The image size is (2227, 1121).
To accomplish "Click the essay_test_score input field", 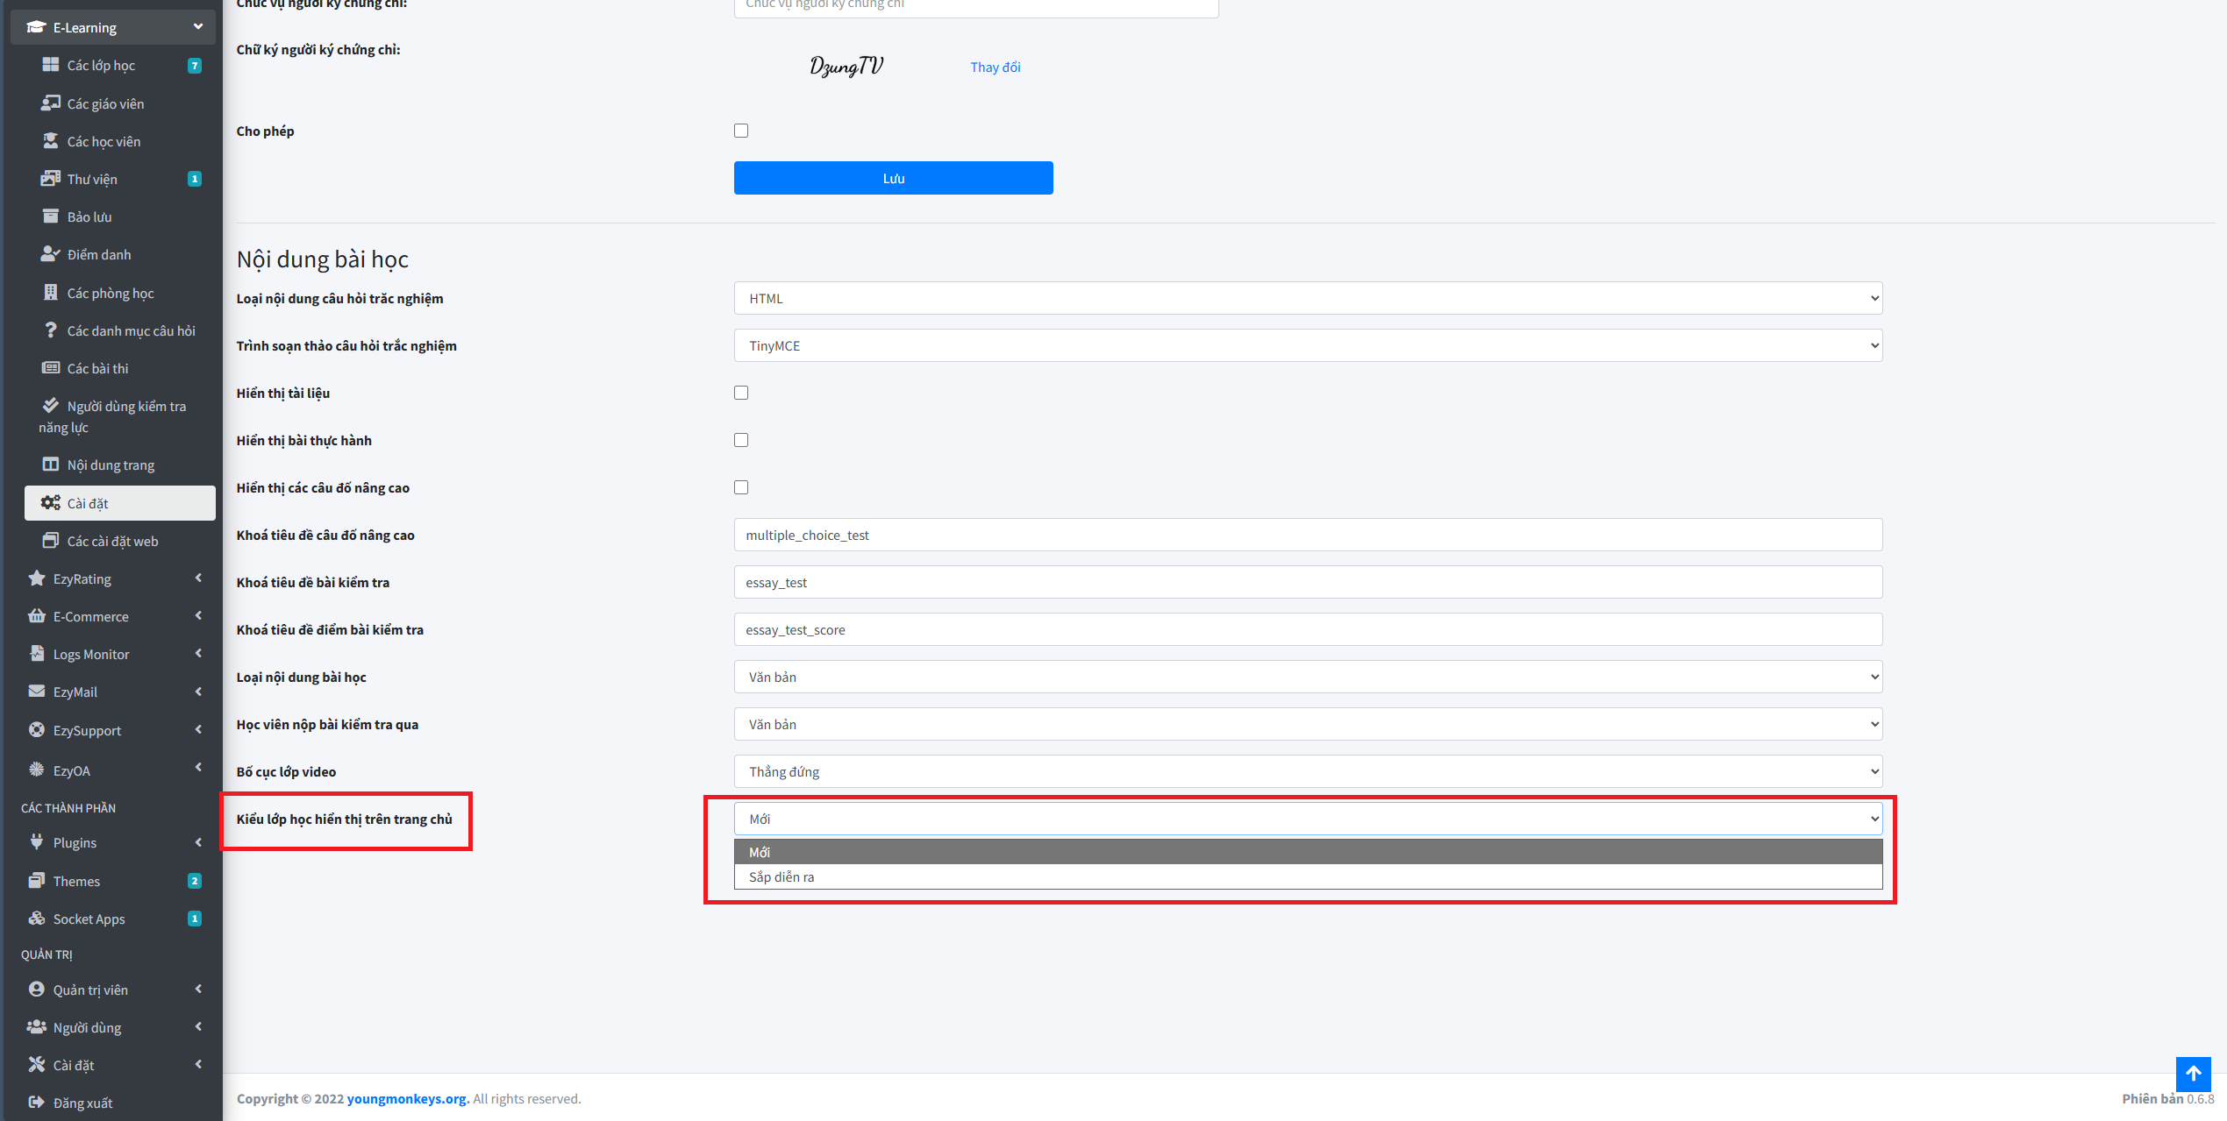I will [x=1307, y=629].
